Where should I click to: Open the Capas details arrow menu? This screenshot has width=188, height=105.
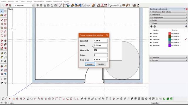click(186, 27)
